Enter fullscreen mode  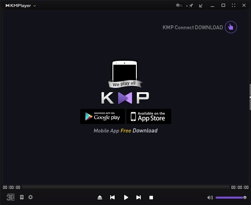click(x=234, y=5)
